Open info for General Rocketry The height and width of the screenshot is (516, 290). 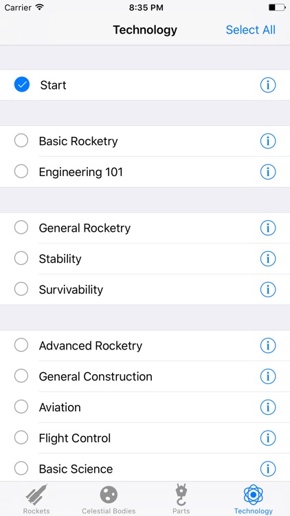point(267,228)
